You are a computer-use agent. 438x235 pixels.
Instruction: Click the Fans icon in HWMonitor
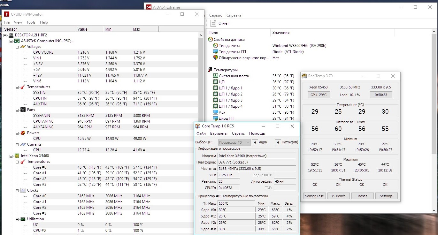coord(23,110)
